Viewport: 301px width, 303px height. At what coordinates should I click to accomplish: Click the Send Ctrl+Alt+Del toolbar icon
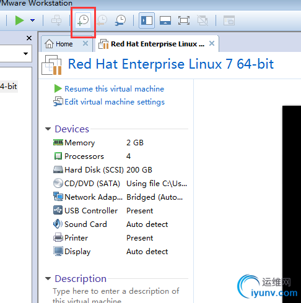(x=56, y=20)
